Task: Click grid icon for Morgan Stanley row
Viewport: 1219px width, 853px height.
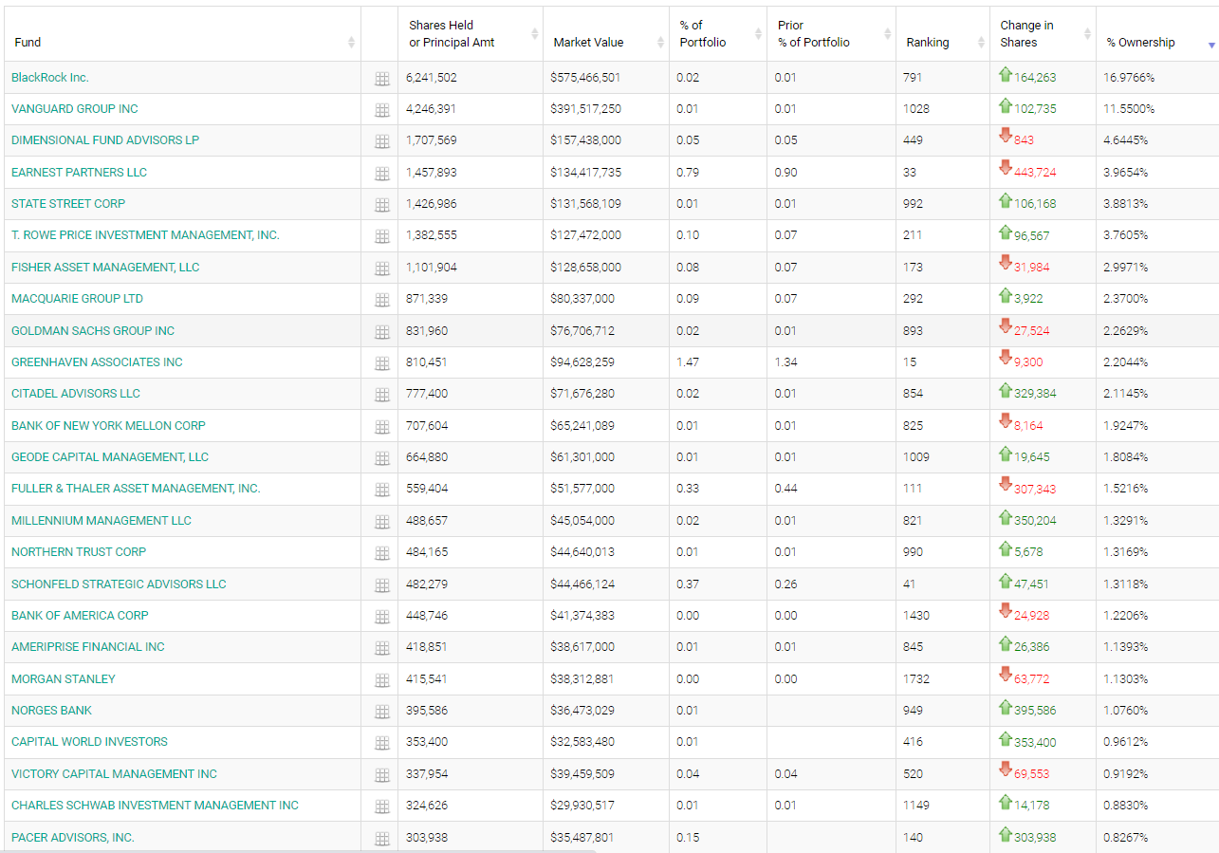Action: pos(382,680)
